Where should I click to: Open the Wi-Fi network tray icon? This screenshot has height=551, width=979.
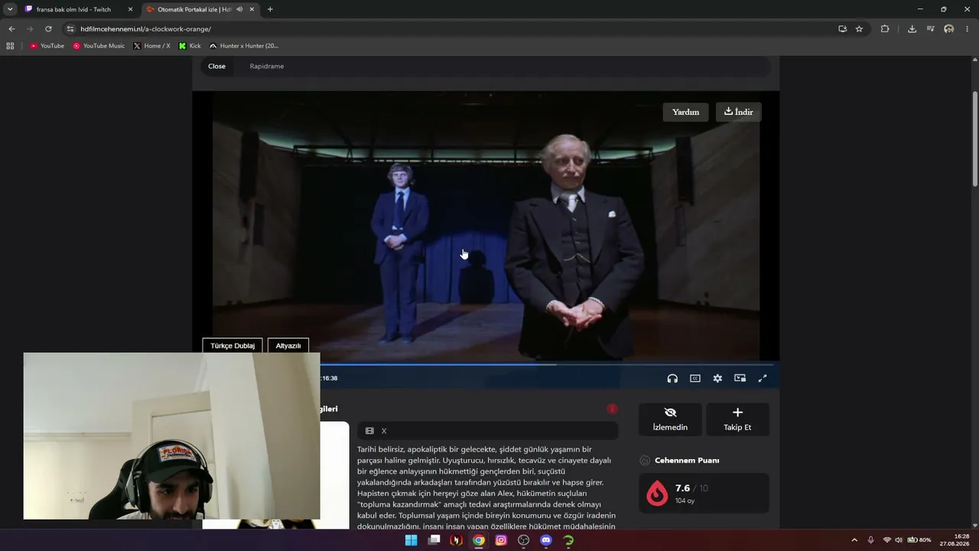point(887,540)
